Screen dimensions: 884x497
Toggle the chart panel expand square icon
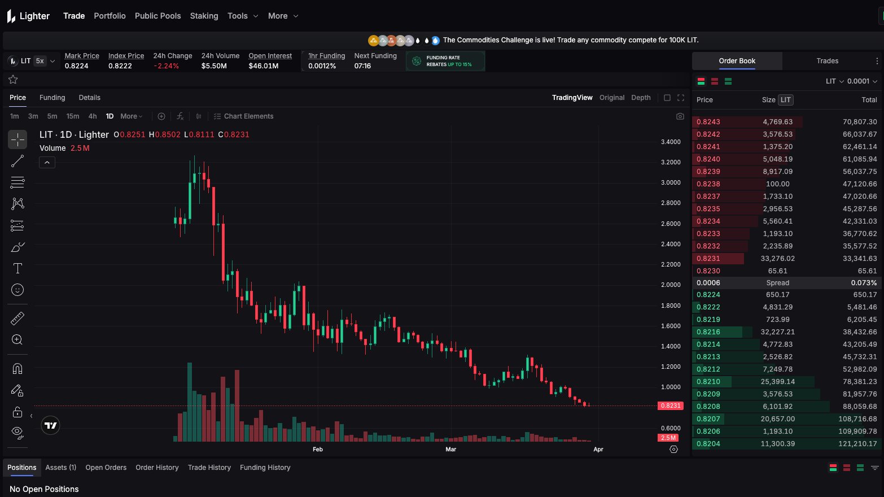click(x=667, y=98)
